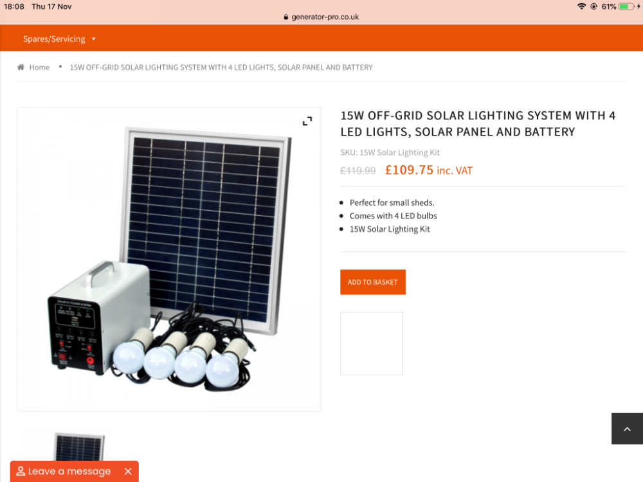Expand the Spares/Servicing dropdown arrow
643x482 pixels.
tap(94, 39)
